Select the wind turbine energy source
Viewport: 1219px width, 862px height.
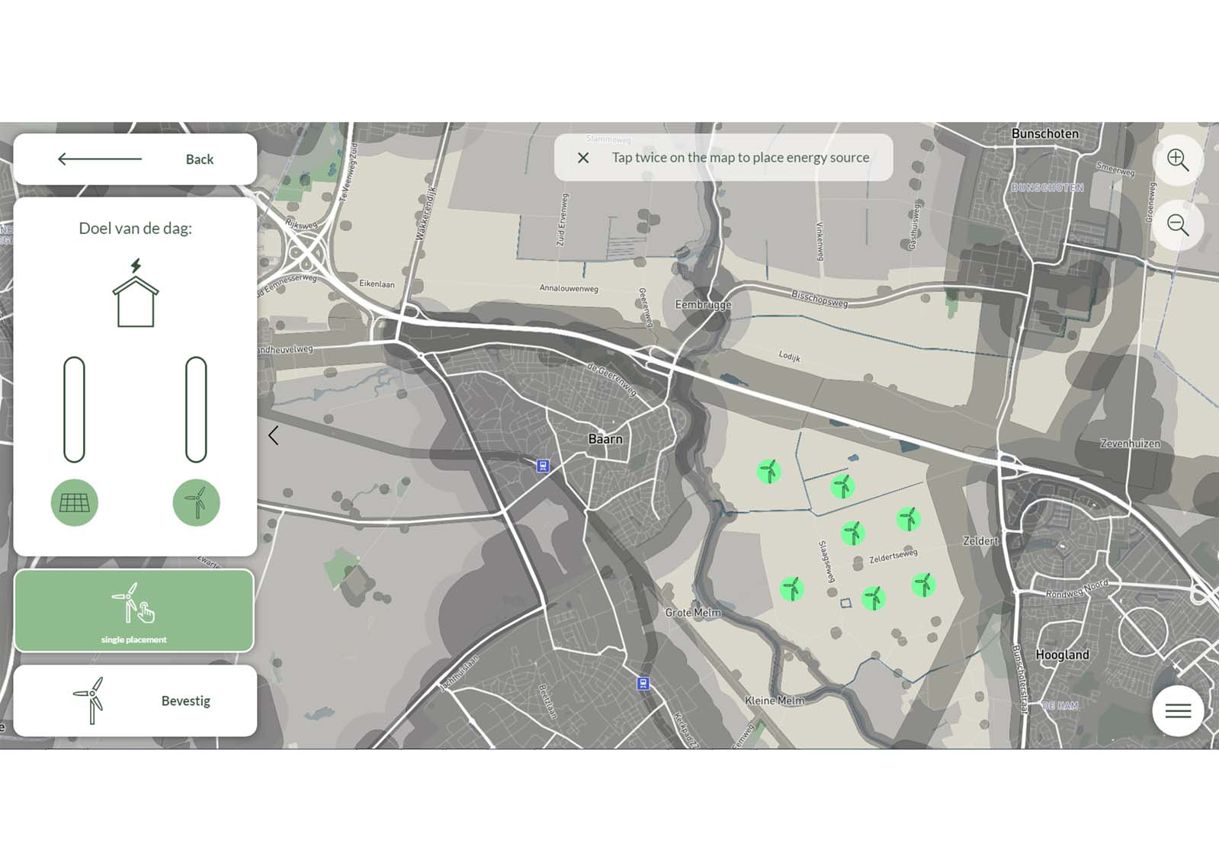[197, 502]
